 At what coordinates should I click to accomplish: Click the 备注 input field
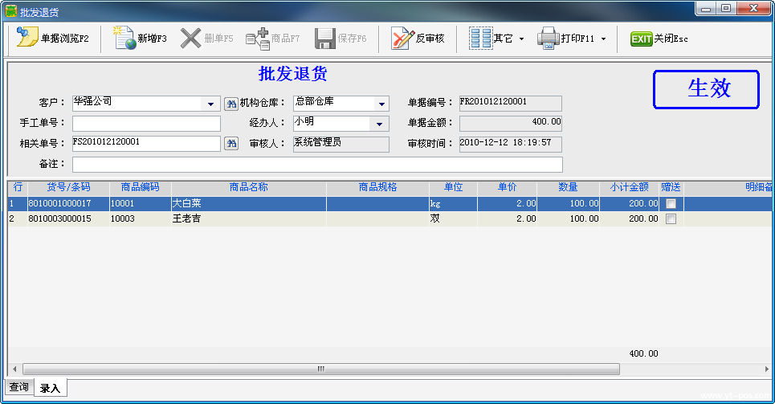(x=317, y=164)
